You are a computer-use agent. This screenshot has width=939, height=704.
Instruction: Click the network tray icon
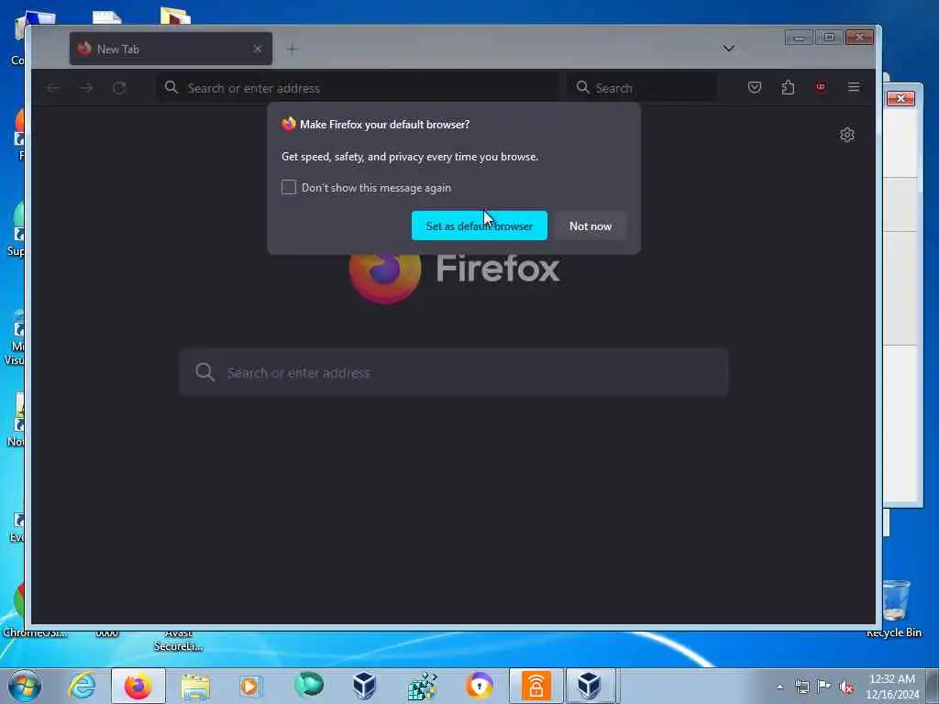(801, 687)
